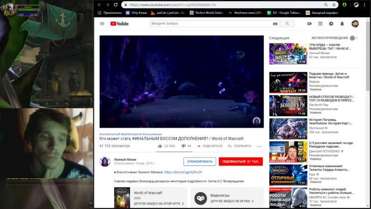Reload the page with the refresh icon
The image size is (371, 209).
pos(115,5)
